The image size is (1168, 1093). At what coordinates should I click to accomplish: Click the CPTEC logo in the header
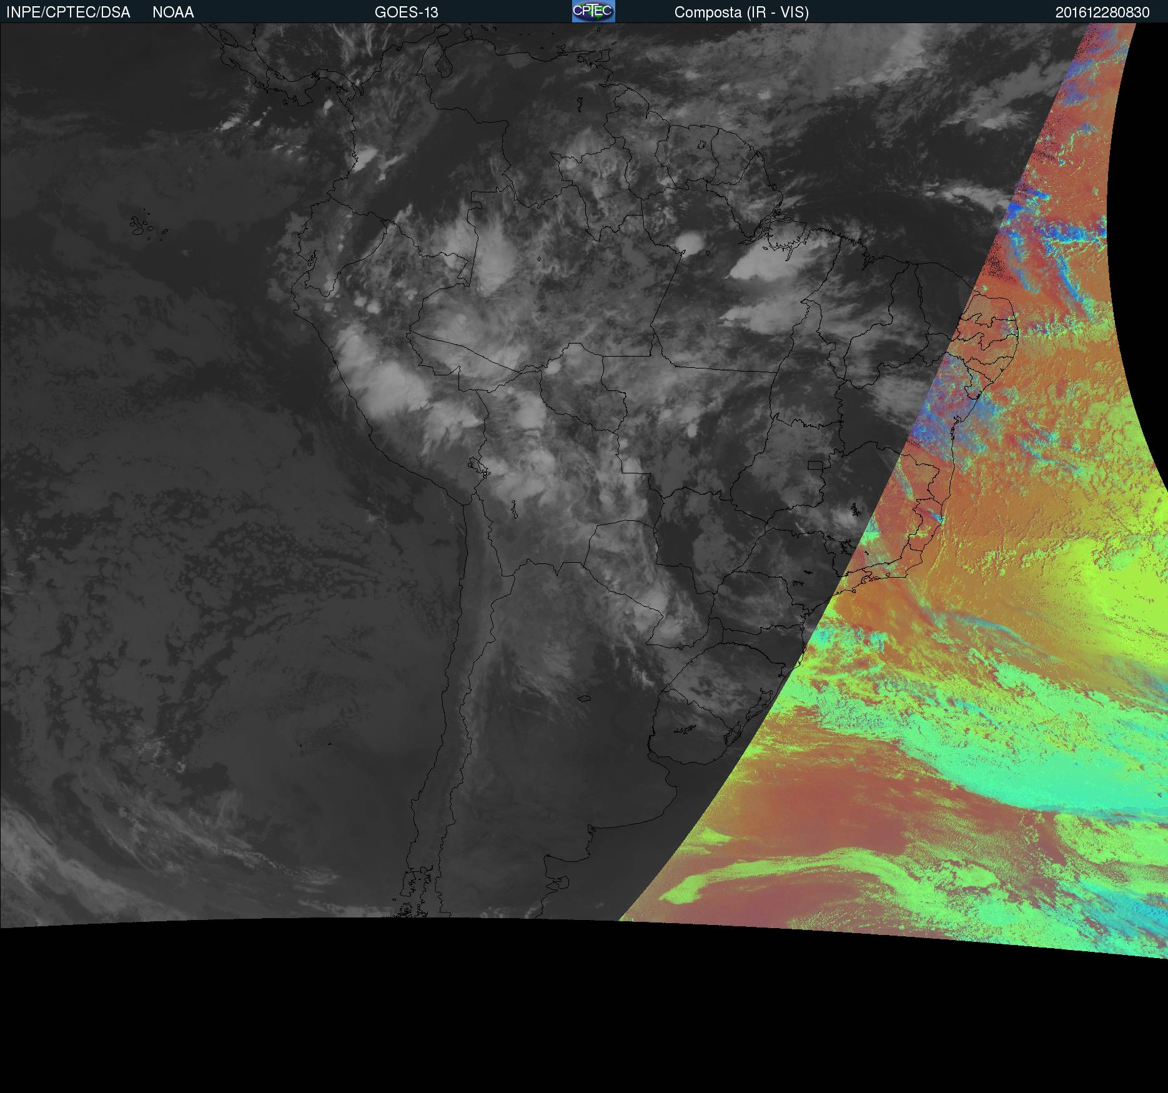tap(593, 11)
